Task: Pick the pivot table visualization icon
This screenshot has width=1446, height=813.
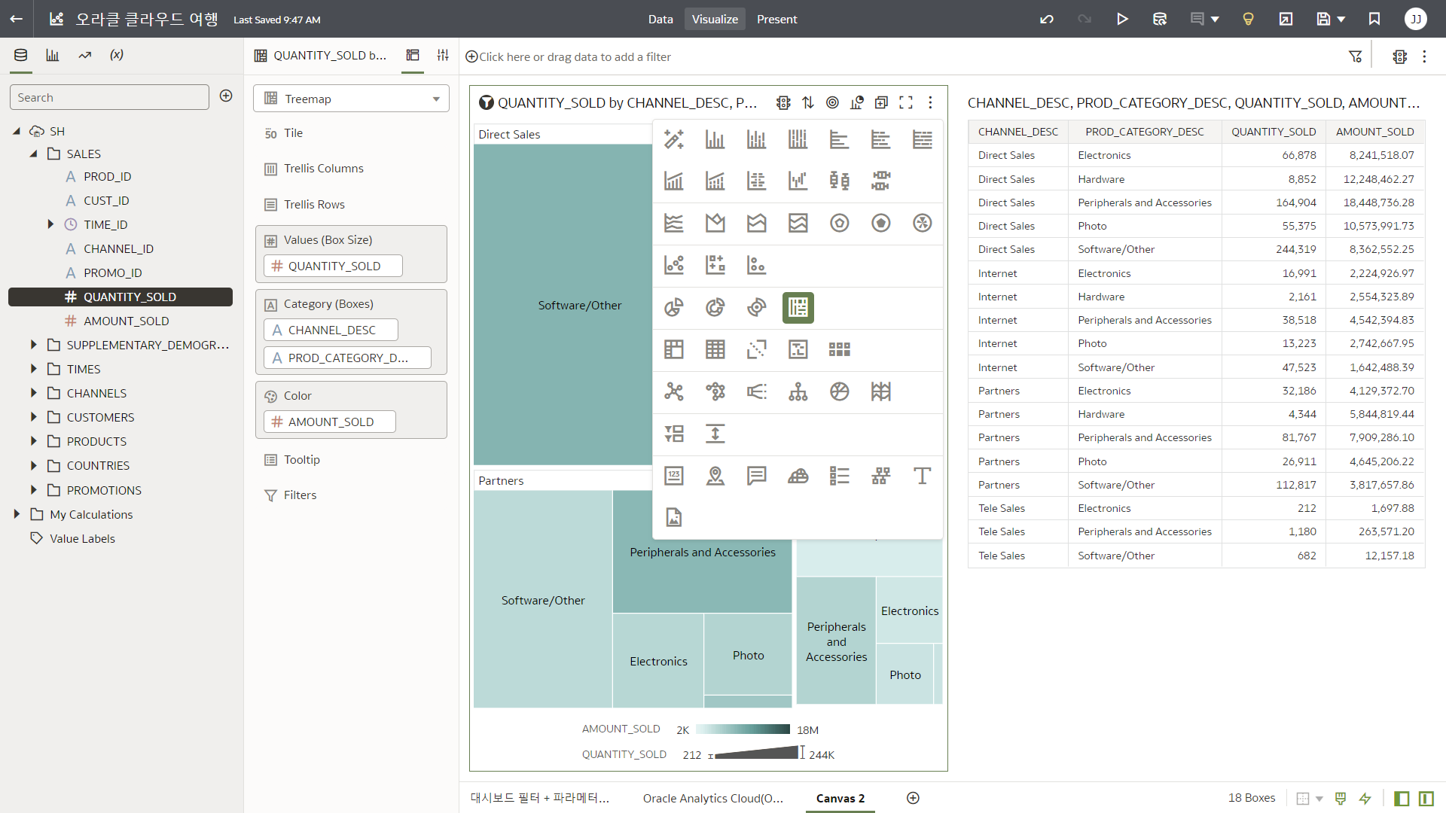Action: tap(673, 349)
